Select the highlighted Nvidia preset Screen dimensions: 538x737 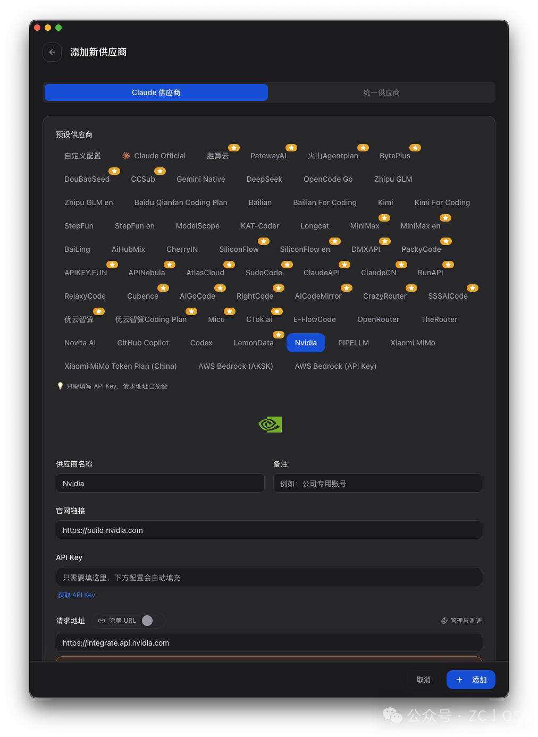306,343
